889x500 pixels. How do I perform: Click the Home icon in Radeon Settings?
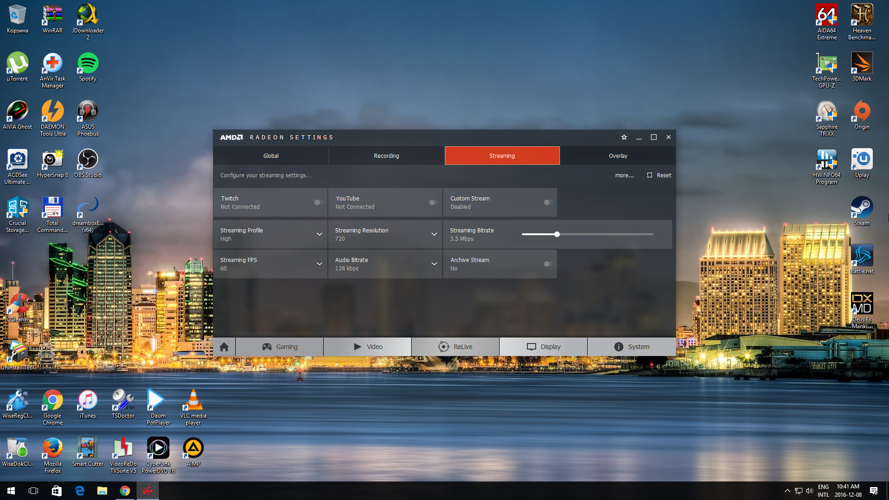(224, 347)
